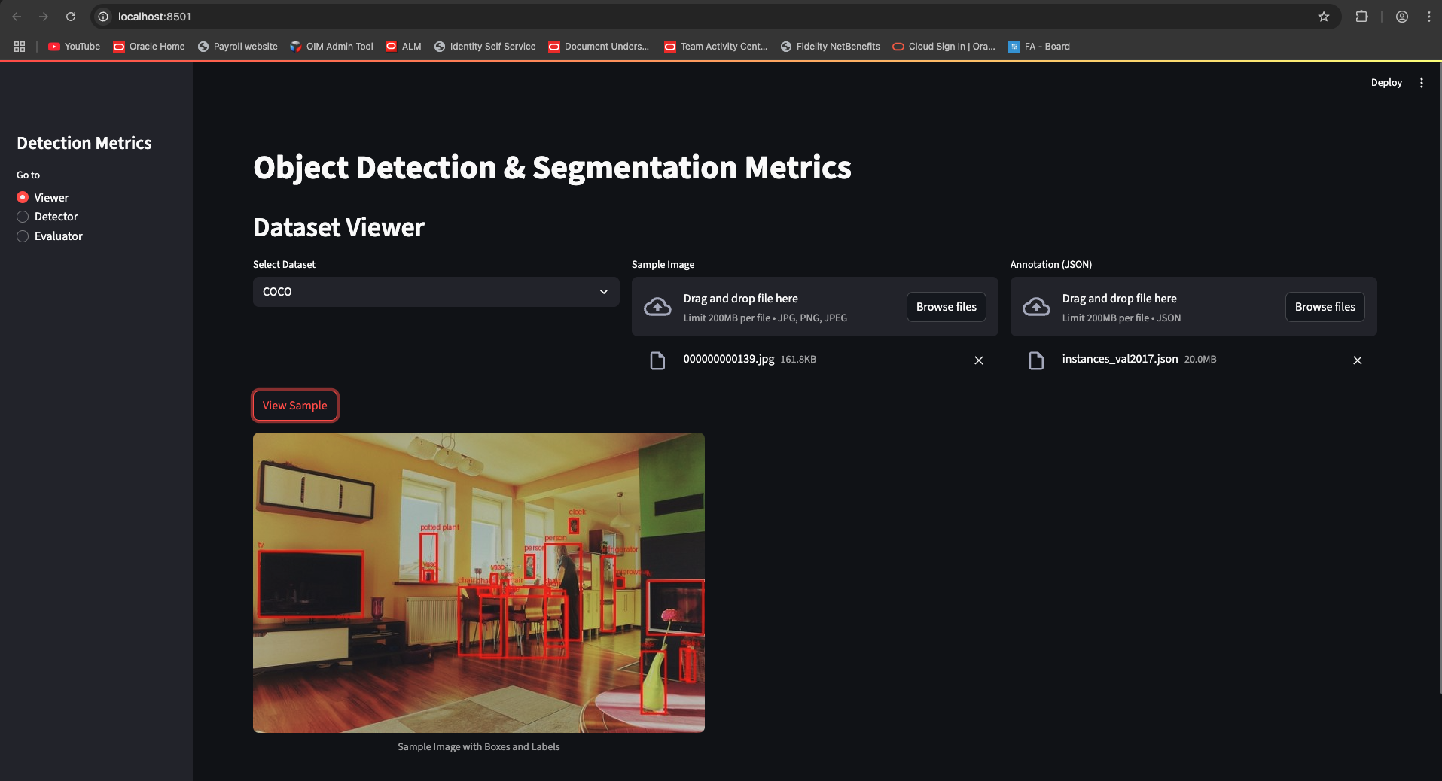Open the Payroll website bookmark

(238, 47)
